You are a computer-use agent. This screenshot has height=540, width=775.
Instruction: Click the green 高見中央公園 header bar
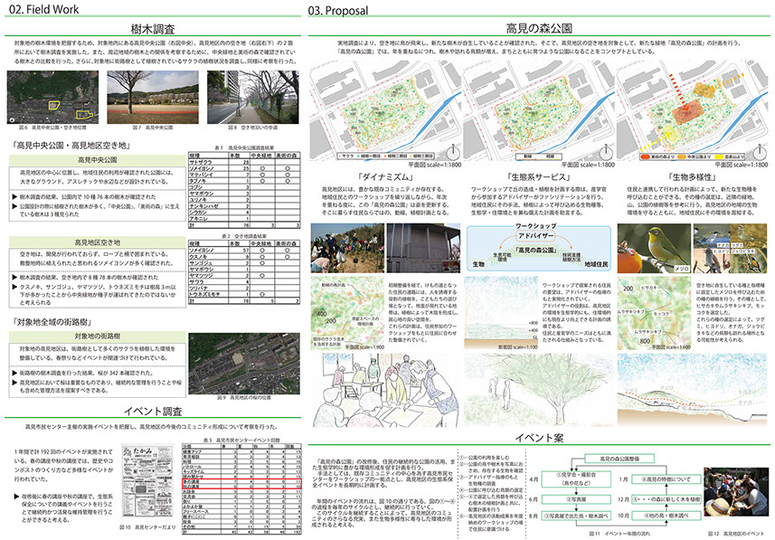98,160
